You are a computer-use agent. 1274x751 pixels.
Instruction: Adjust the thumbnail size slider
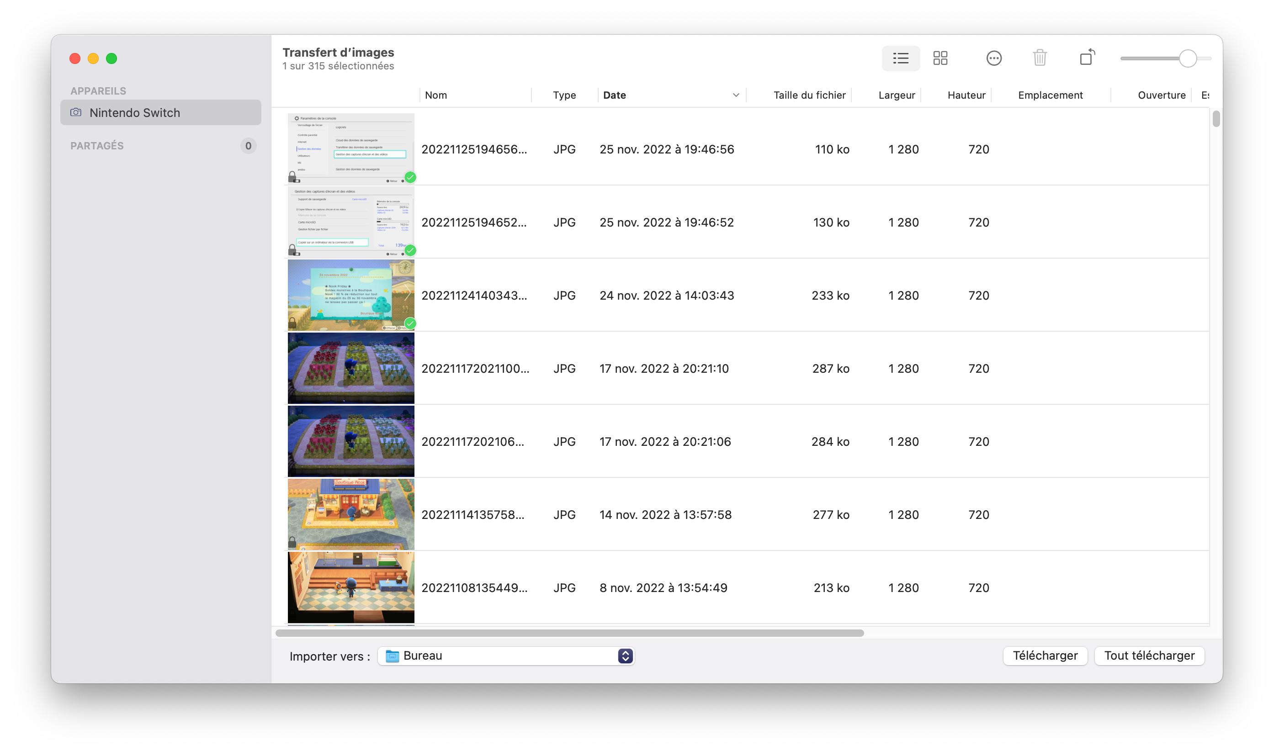[x=1188, y=59]
